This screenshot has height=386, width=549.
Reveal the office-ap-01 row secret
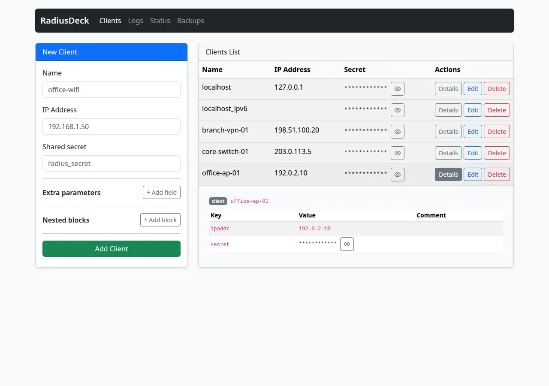398,175
